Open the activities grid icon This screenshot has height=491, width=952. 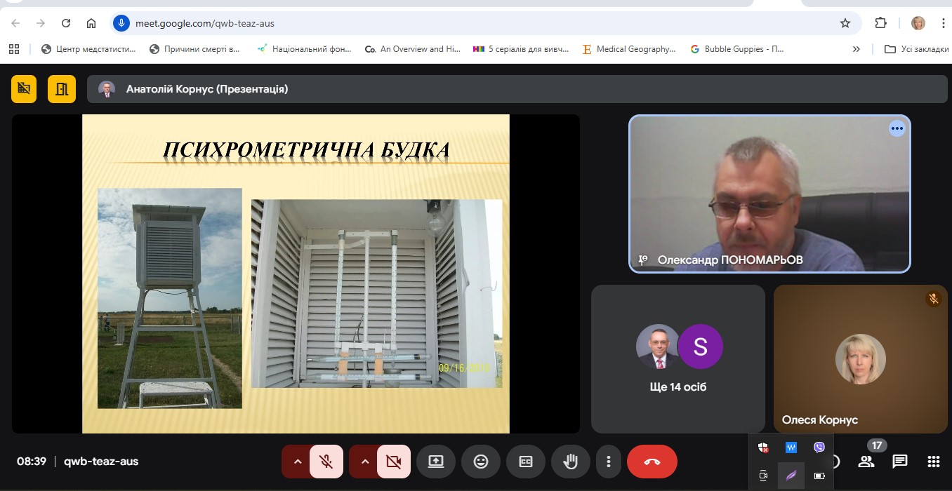[x=933, y=462]
